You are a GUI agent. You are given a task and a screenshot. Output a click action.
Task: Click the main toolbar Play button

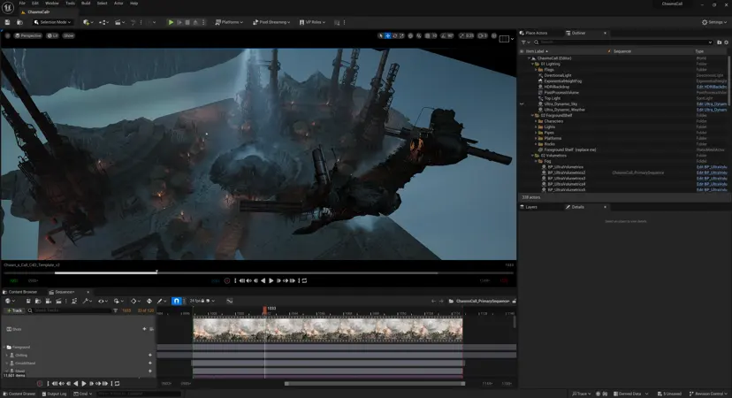tap(171, 22)
